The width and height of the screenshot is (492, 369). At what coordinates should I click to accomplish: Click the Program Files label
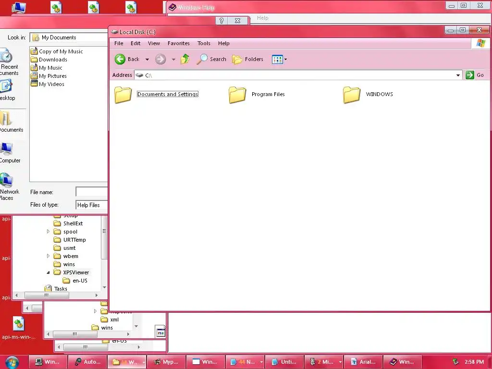point(268,94)
